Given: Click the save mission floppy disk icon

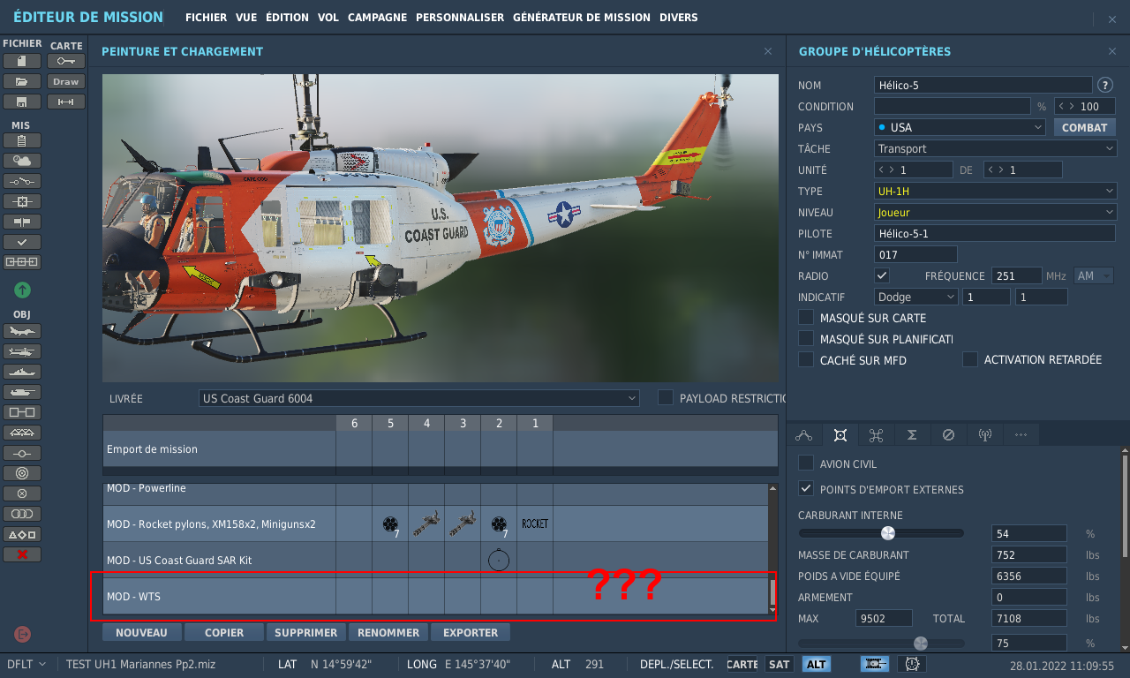Looking at the screenshot, I should click(x=22, y=102).
